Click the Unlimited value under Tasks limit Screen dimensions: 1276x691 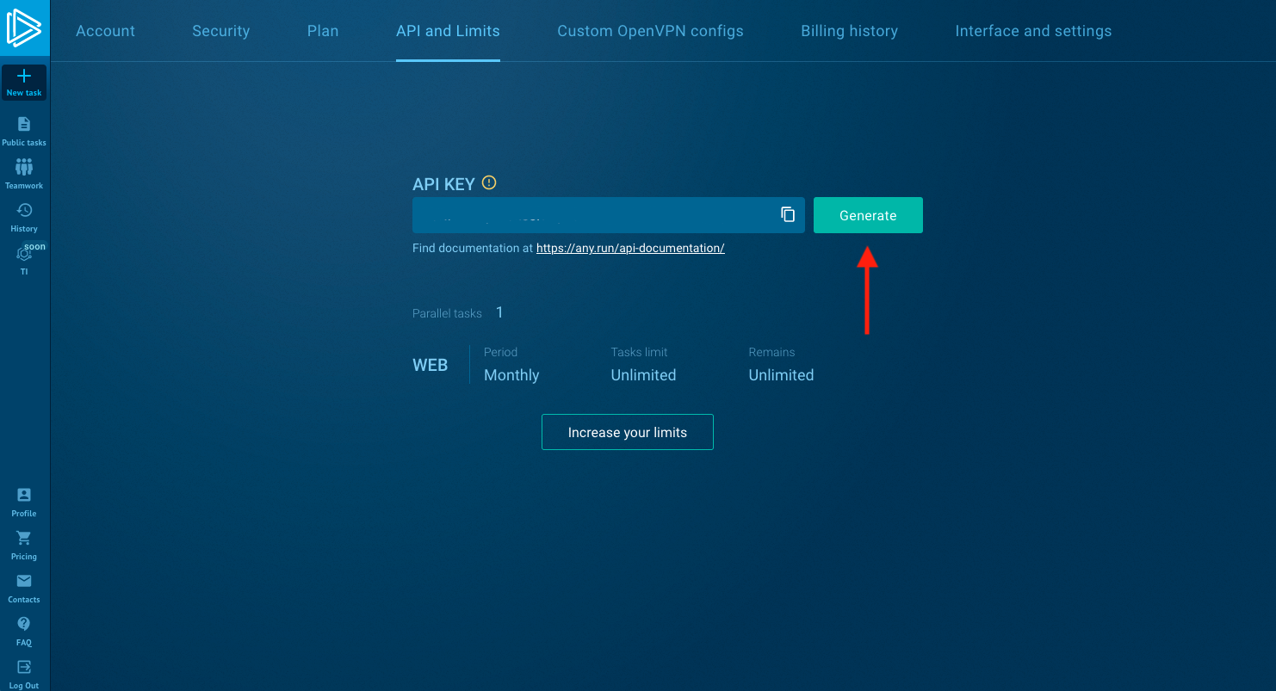(x=643, y=375)
